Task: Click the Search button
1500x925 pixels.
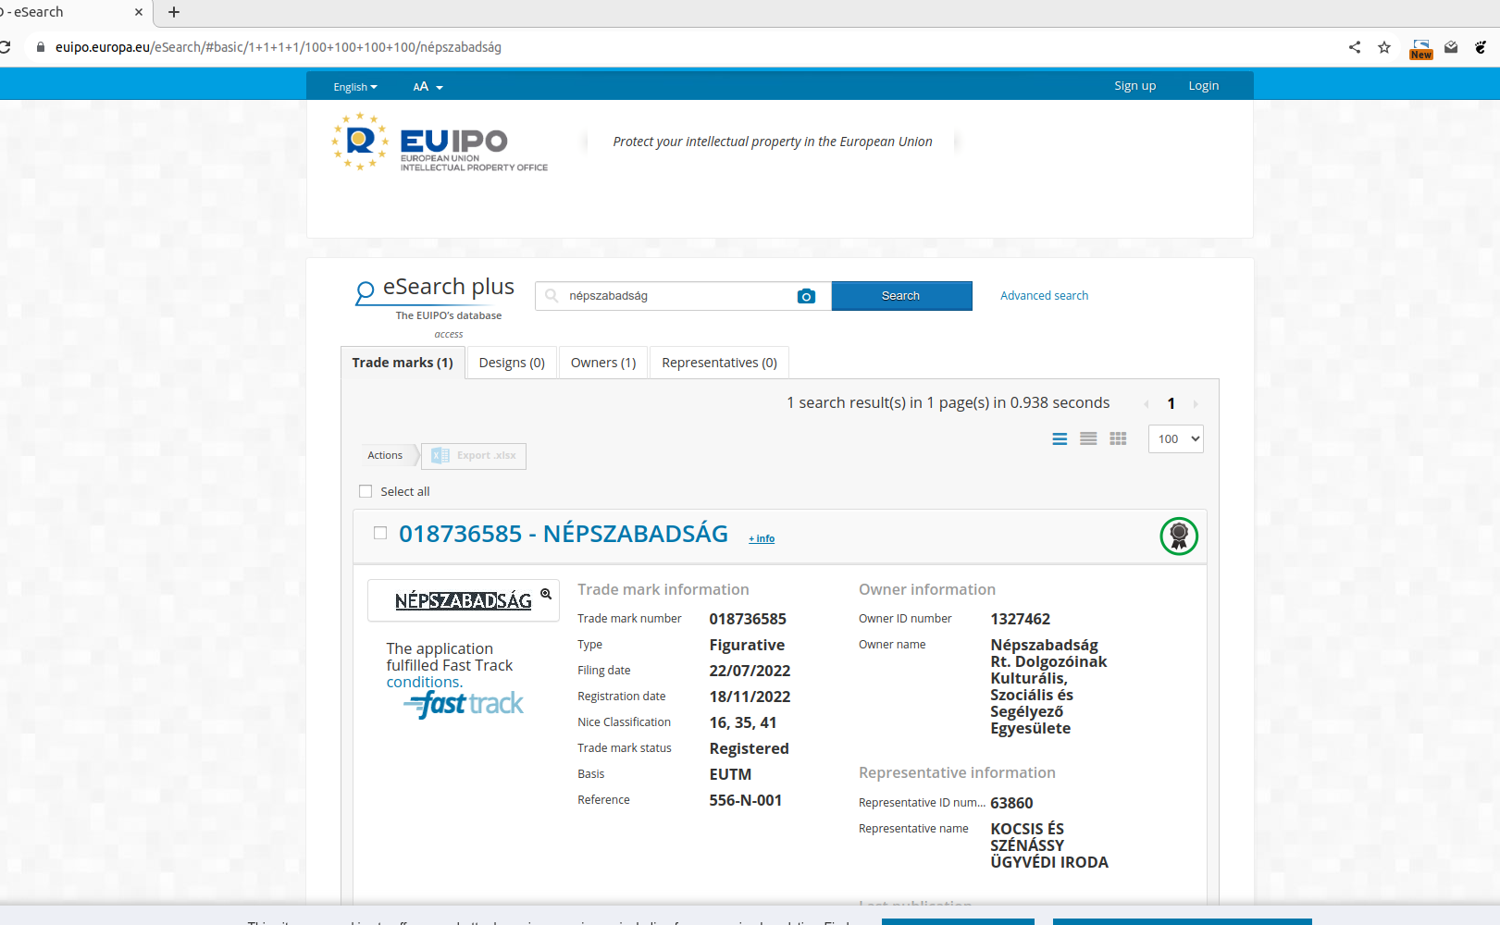Action: click(x=901, y=296)
